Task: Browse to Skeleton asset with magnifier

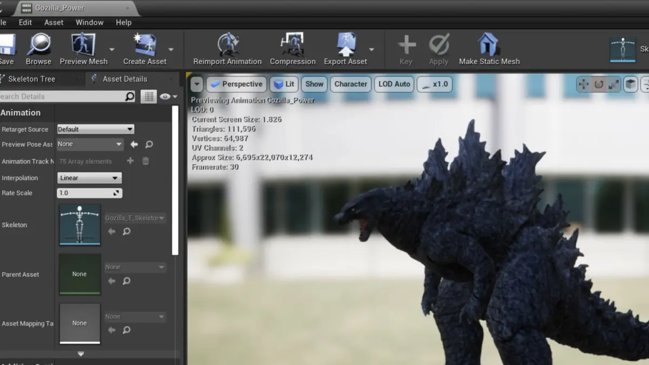Action: pos(127,231)
